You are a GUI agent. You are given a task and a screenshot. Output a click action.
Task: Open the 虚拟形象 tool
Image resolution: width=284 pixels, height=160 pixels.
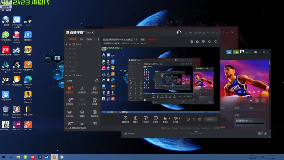coord(70,113)
